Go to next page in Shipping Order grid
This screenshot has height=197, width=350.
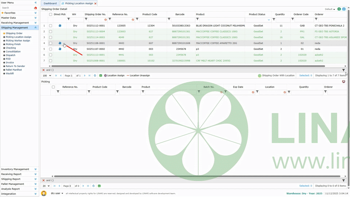(84, 76)
